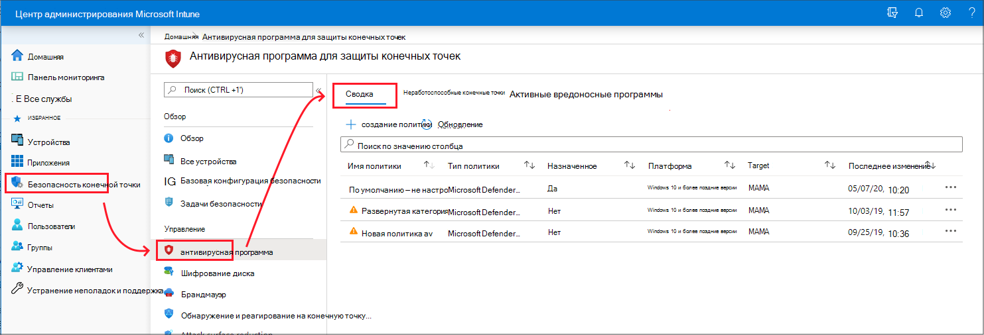
Task: Click the 10:20 timestamp cell
Action: tap(898, 189)
